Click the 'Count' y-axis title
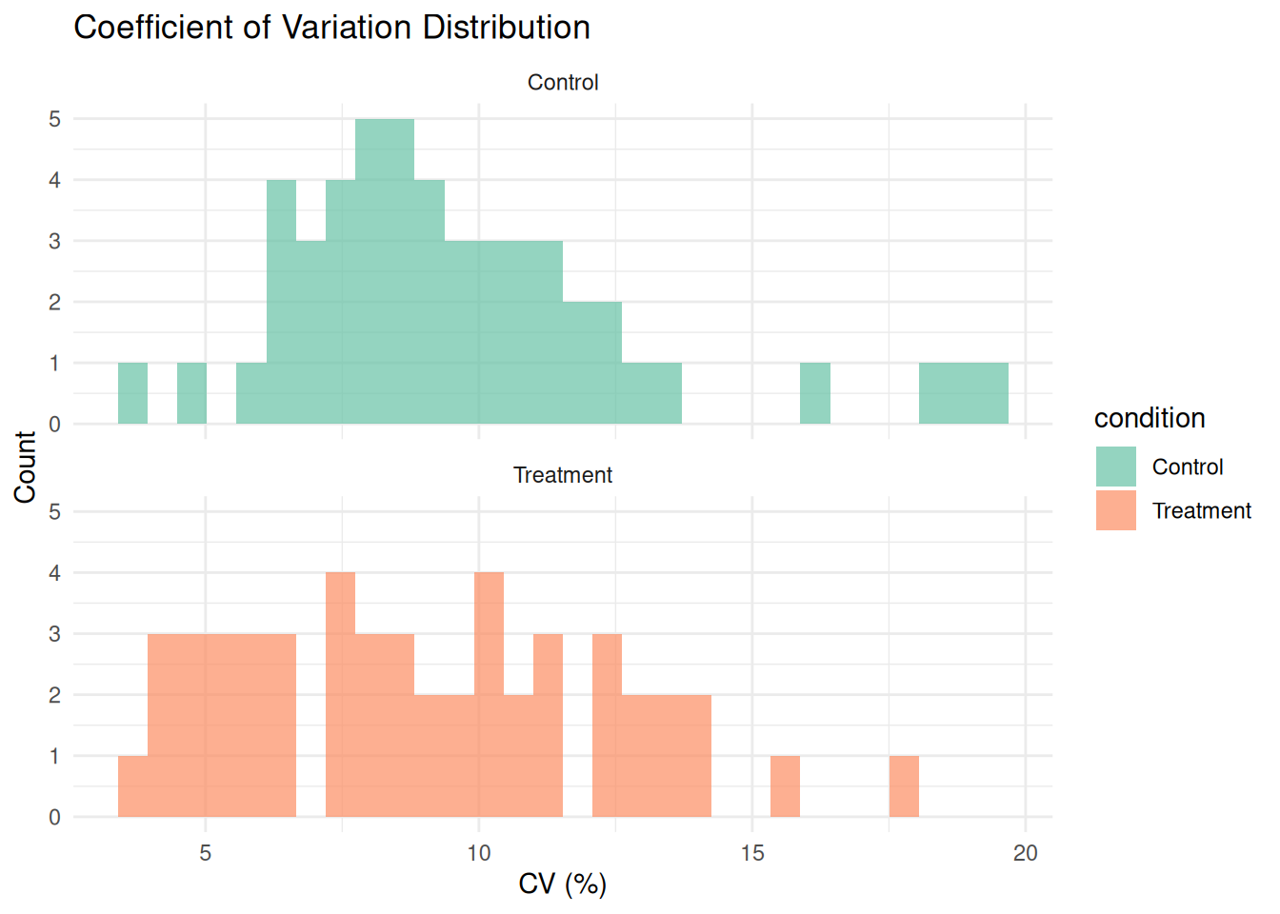The height and width of the screenshot is (914, 1280). pyautogui.click(x=25, y=467)
